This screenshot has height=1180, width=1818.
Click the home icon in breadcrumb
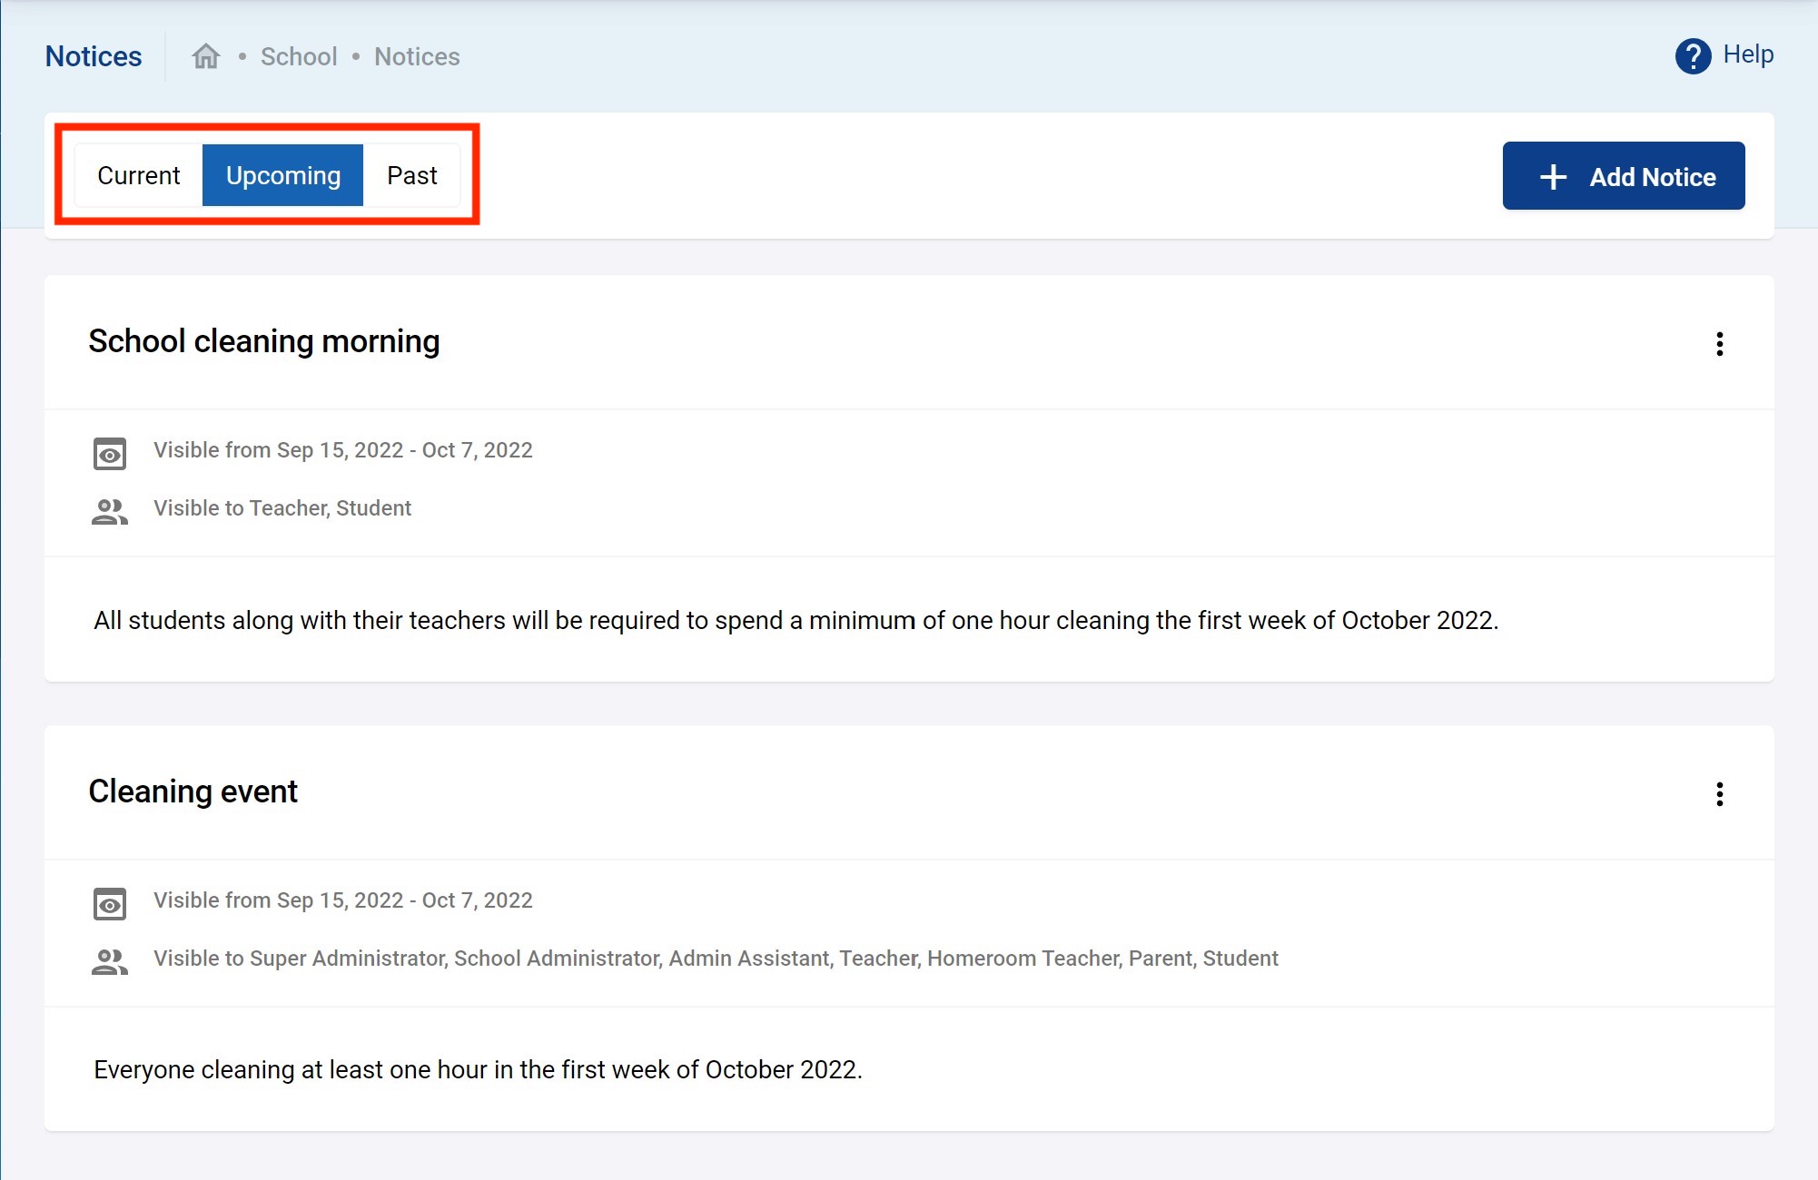pos(206,56)
